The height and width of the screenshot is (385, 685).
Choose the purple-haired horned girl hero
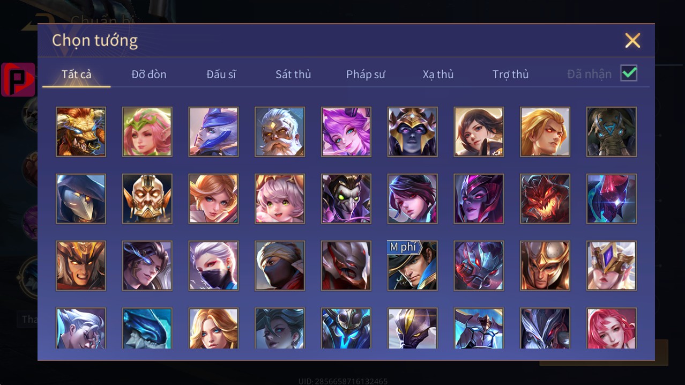click(346, 132)
